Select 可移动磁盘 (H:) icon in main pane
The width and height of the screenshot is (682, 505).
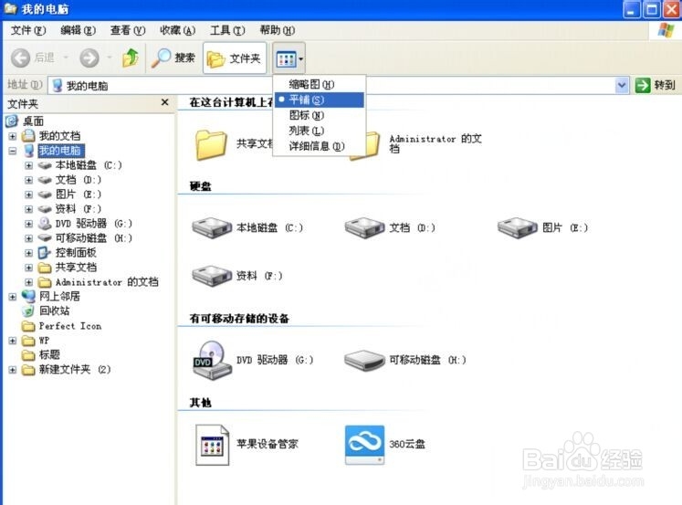[x=364, y=360]
